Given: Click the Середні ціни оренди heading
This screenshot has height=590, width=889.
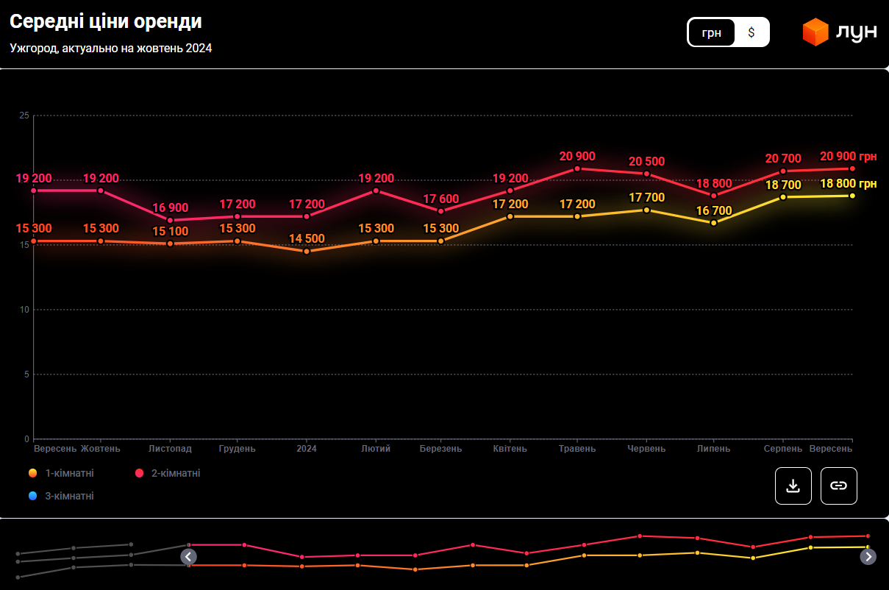Looking at the screenshot, I should [x=106, y=22].
